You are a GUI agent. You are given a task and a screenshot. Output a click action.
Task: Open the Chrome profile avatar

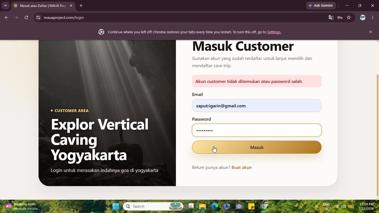click(363, 17)
